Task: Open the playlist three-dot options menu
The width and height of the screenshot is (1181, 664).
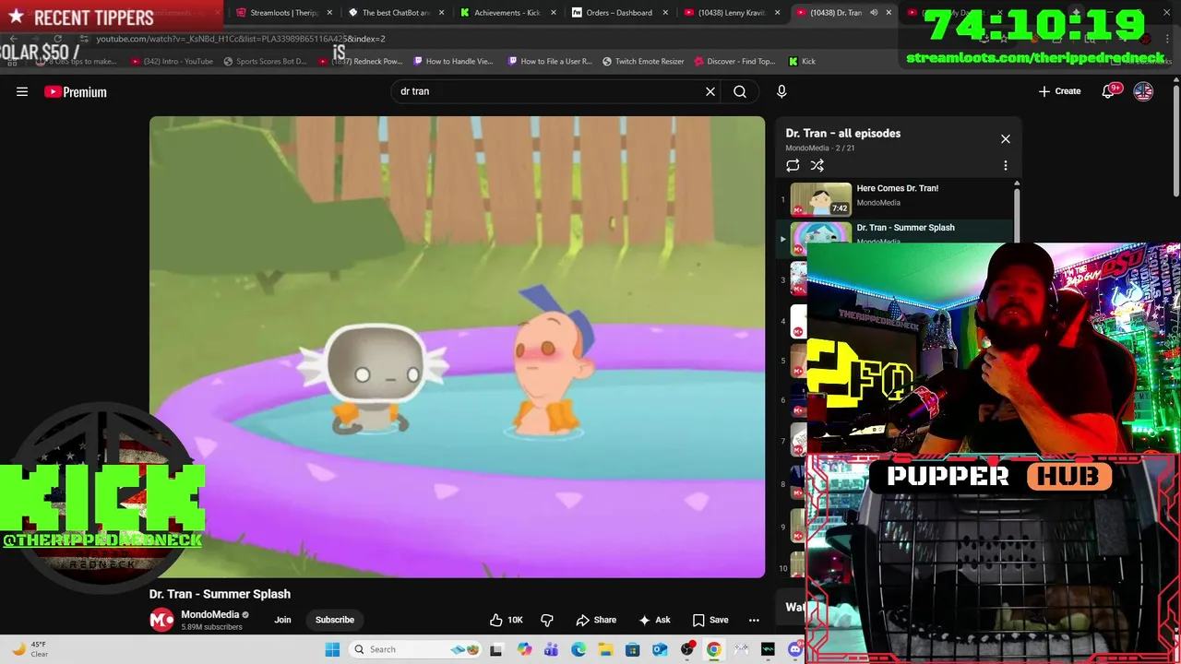Action: coord(1006,166)
